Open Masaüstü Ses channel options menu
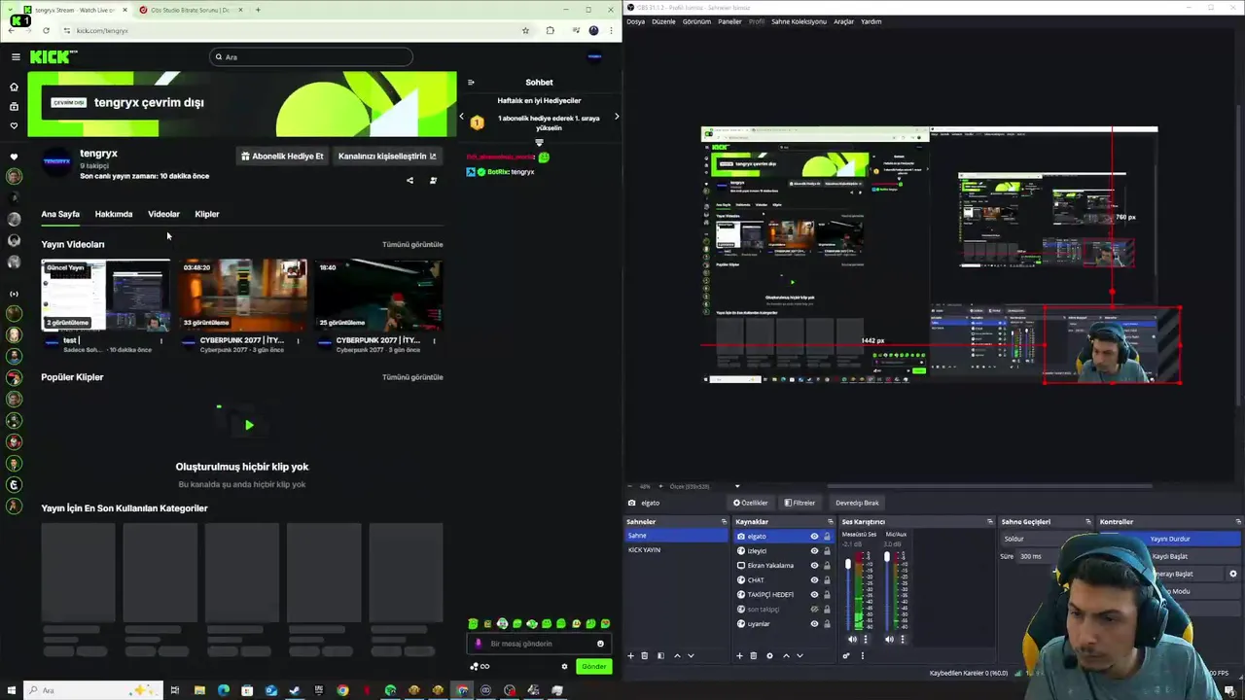The image size is (1245, 700). tap(866, 639)
